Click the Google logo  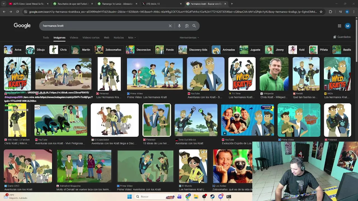point(22,26)
